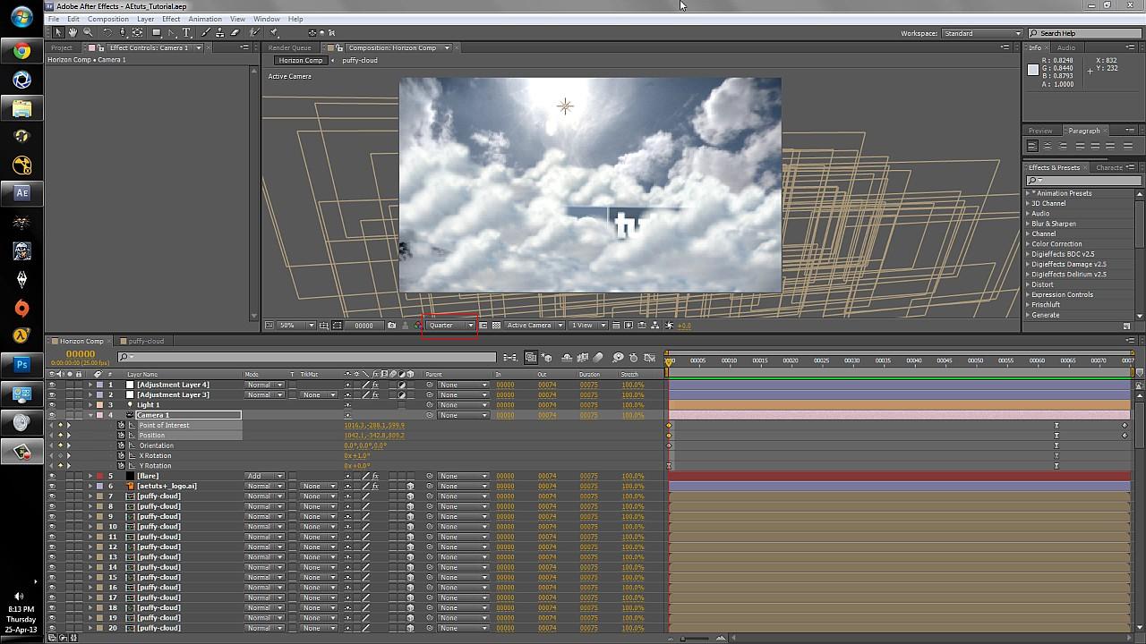Screen dimensions: 1146x644
Task: Toggle visibility of aetuts+_logo.ai layer
Action: (51, 487)
